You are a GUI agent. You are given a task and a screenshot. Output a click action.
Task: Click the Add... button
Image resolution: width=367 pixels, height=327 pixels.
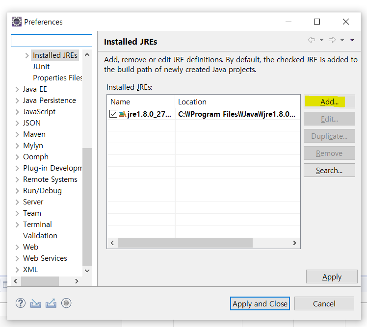tap(329, 101)
